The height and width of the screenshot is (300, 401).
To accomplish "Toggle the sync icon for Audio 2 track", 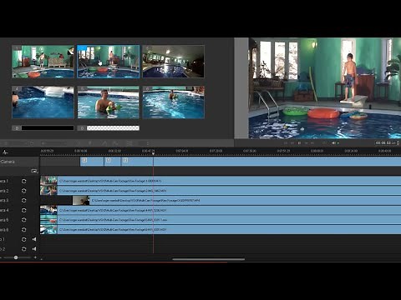I will [24, 249].
